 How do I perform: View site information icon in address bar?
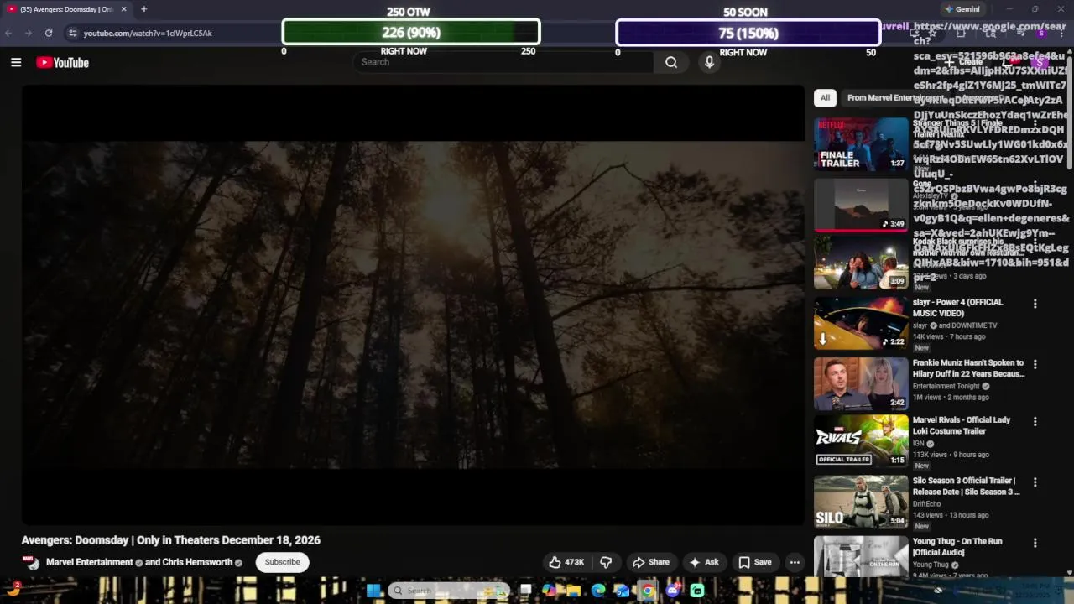tap(72, 33)
